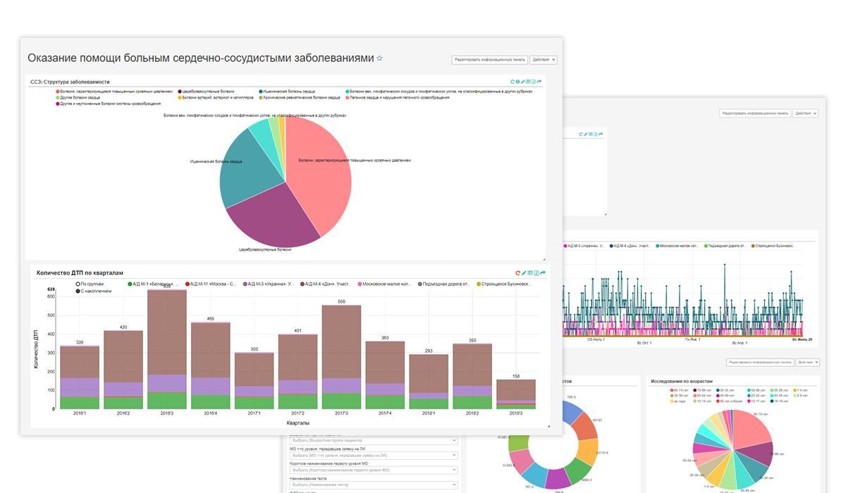Image resolution: width=846 pixels, height=493 pixels.
Task: Select the 'По группам' radio option
Action: point(78,284)
